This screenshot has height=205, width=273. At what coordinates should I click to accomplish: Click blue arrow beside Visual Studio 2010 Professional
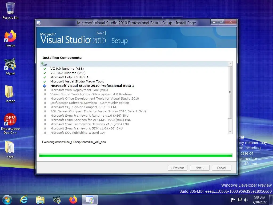[x=45, y=86]
